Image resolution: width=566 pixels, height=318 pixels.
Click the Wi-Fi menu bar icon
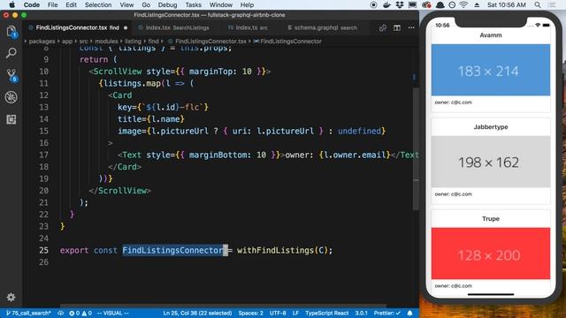click(x=463, y=5)
